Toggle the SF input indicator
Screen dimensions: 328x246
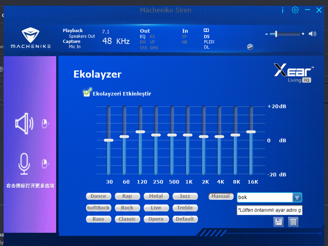184,37
